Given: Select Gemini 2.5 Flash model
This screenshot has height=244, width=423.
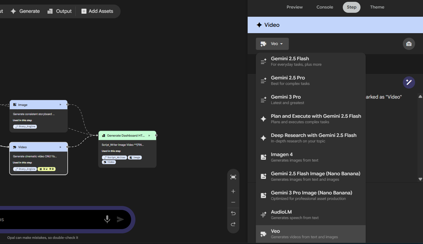Looking at the screenshot, I should tap(310, 61).
